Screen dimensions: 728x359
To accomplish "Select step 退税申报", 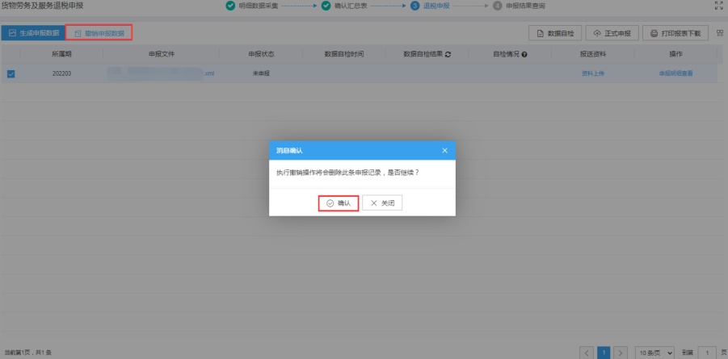I will point(430,6).
